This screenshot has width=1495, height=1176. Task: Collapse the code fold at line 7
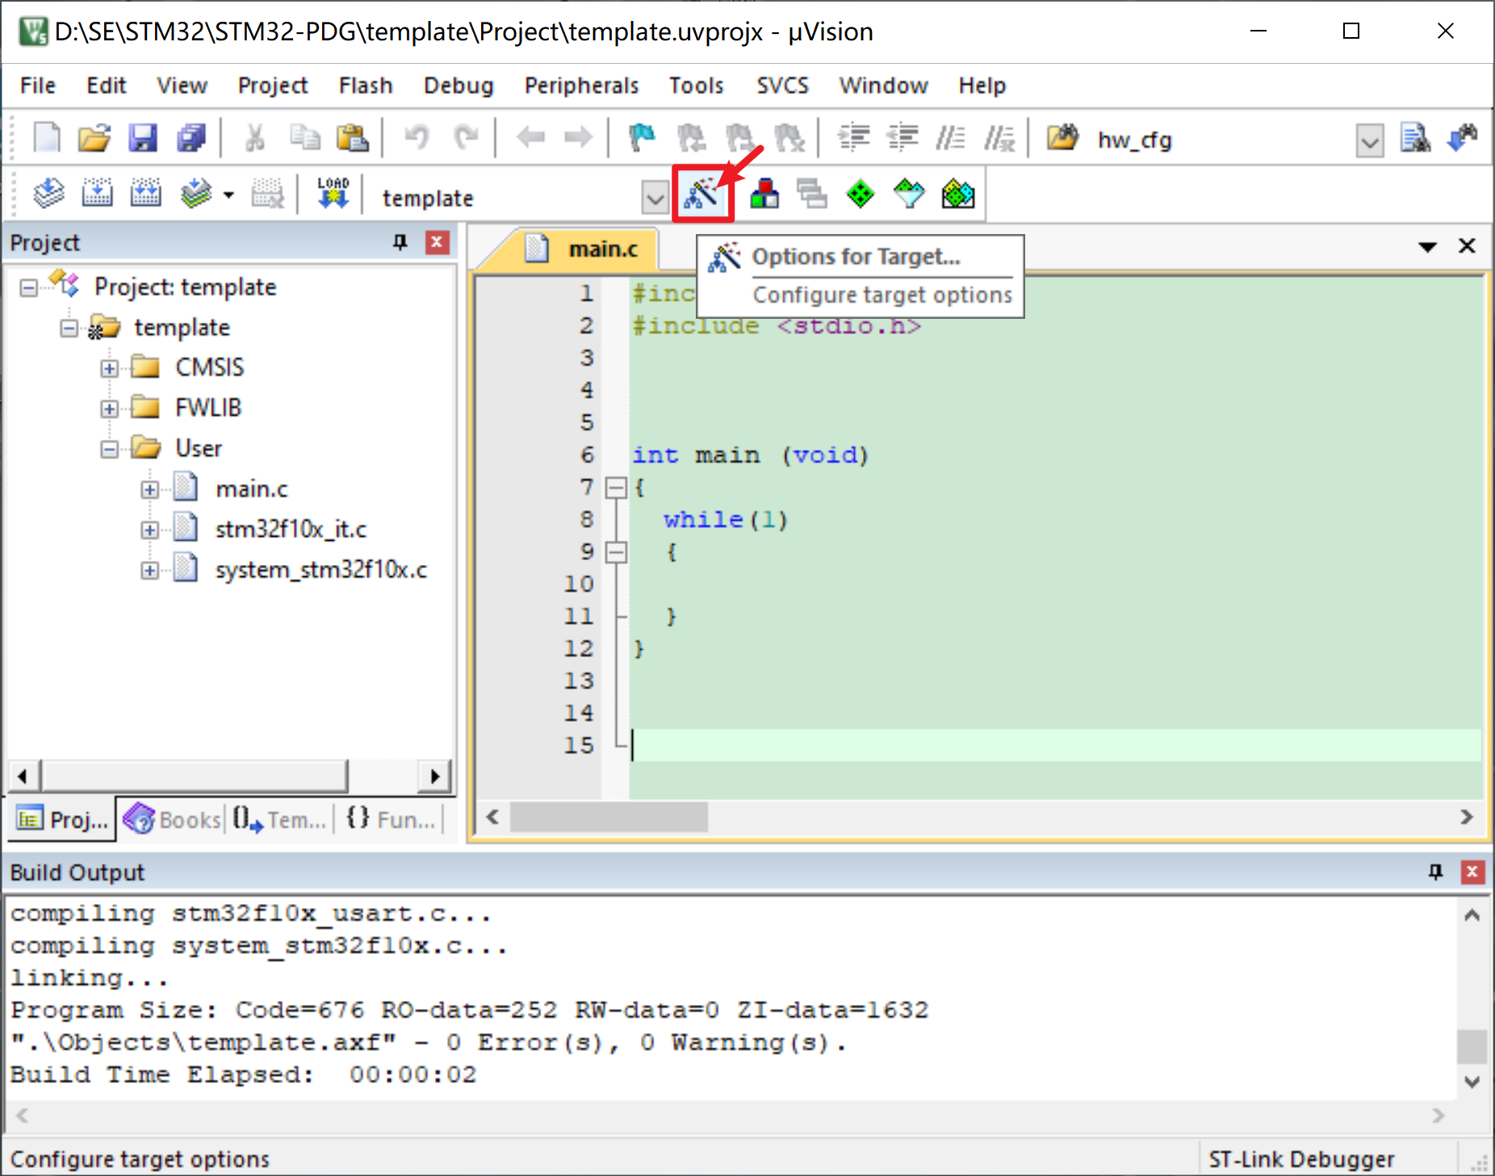(x=616, y=488)
